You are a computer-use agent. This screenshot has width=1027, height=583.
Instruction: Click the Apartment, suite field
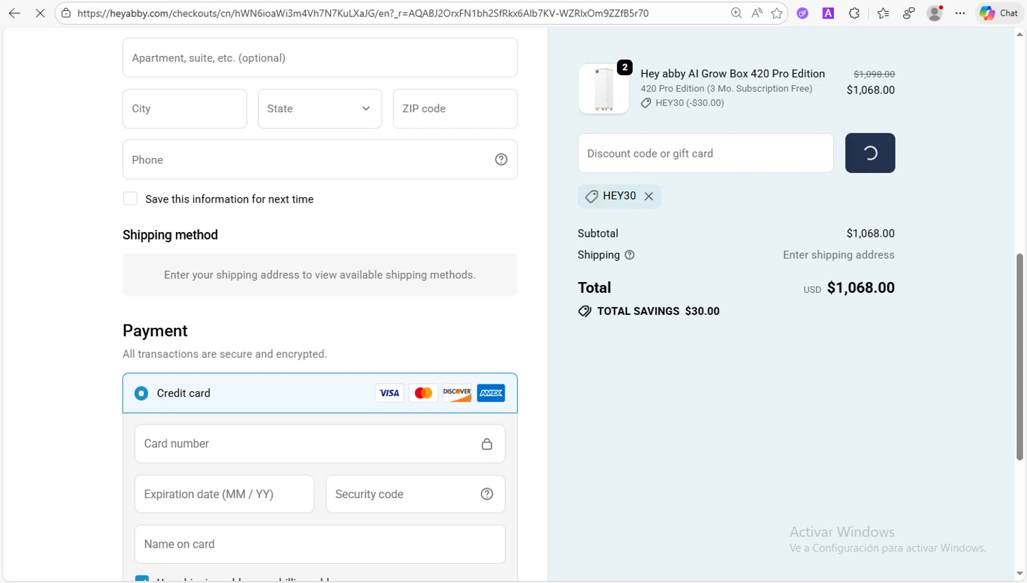(320, 57)
